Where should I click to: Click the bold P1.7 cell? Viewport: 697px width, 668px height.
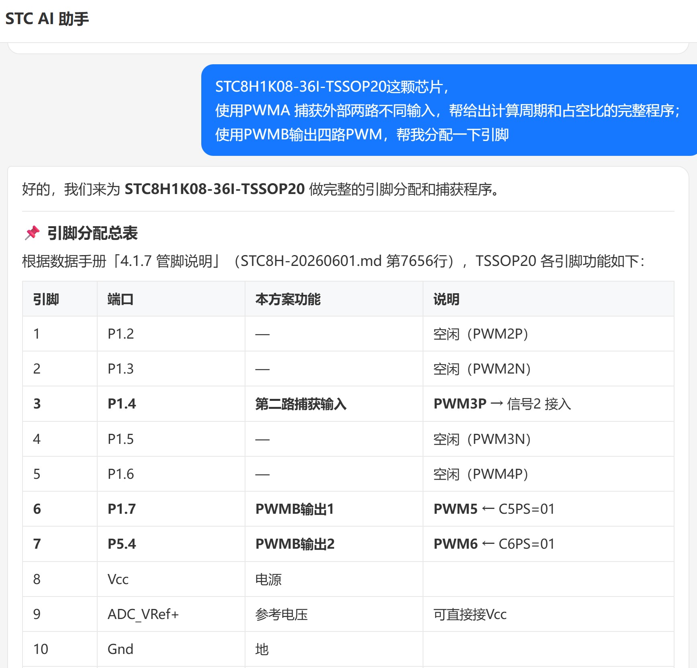[171, 509]
